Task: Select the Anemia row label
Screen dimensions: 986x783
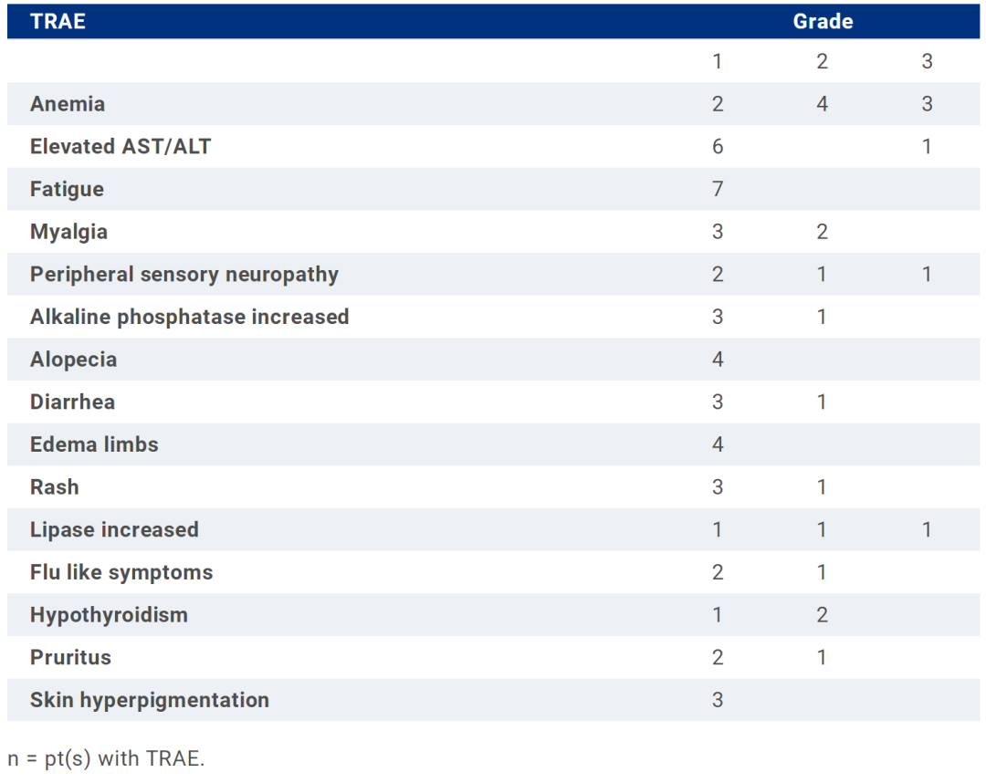Action: click(x=68, y=104)
